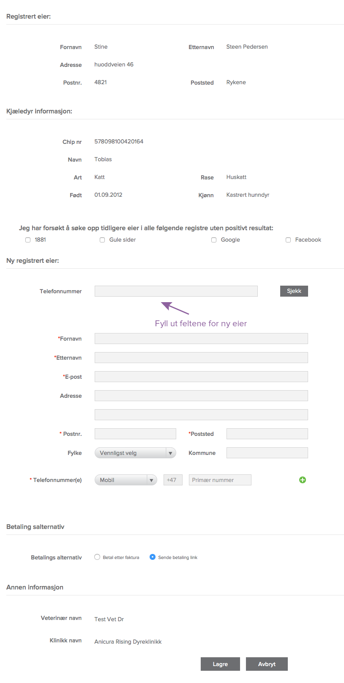
Task: Click into the Fornavn input field
Action: tap(201, 339)
